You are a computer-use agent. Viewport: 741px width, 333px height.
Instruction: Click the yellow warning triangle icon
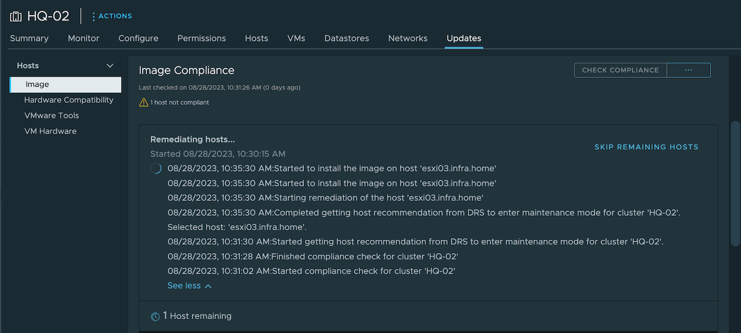[x=144, y=102]
